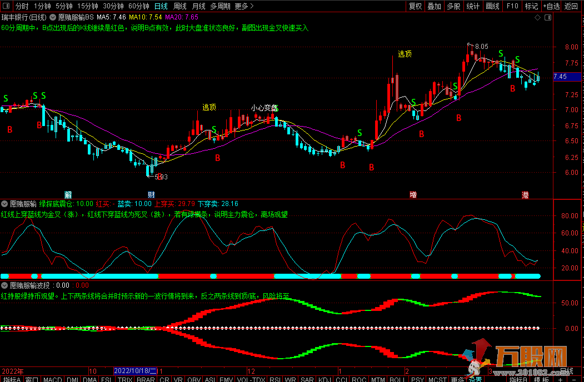Open F10 company info
This screenshot has height=382, width=584.
coord(512,6)
